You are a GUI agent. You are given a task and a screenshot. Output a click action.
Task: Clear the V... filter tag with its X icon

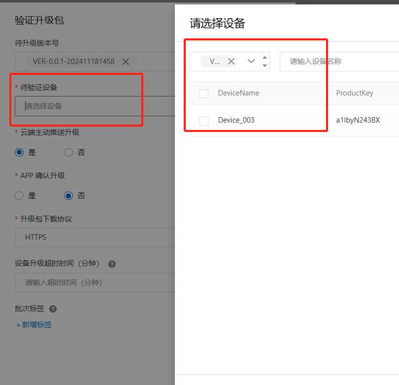coord(231,61)
